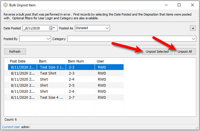Click the resize grip in status bar
This screenshot has height=131, width=200.
click(197, 128)
